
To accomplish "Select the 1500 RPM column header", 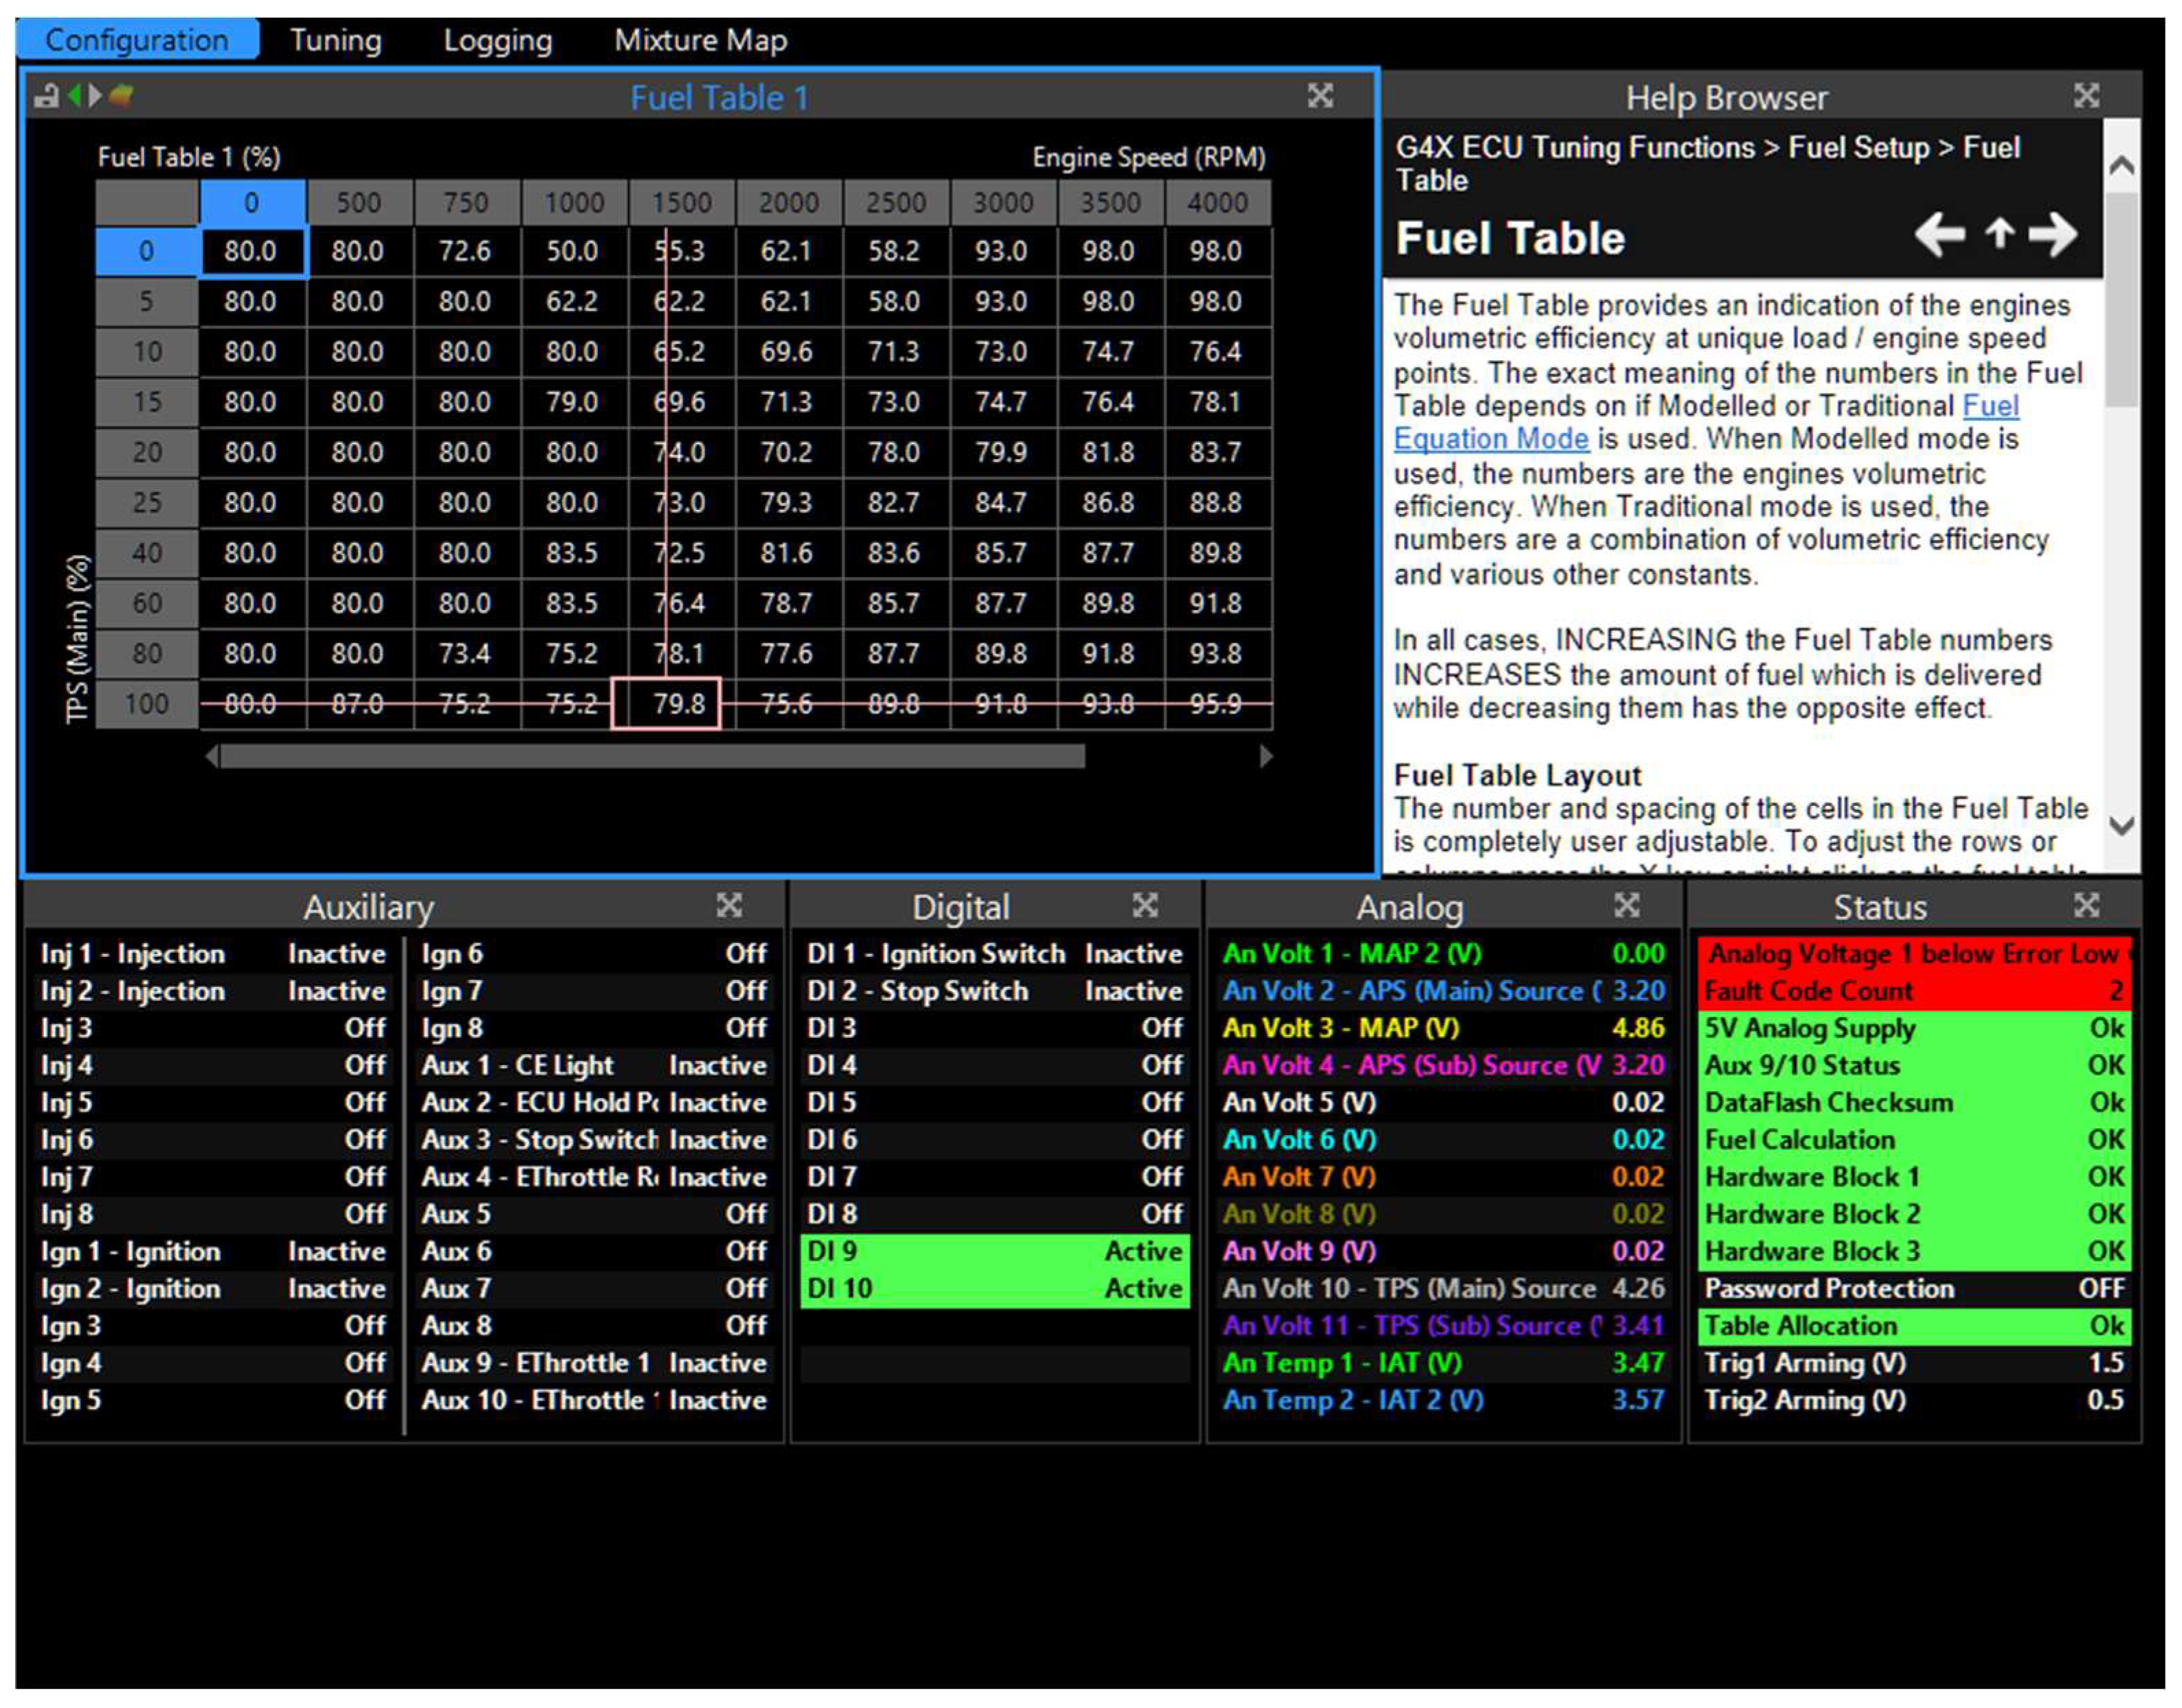I will tap(681, 203).
